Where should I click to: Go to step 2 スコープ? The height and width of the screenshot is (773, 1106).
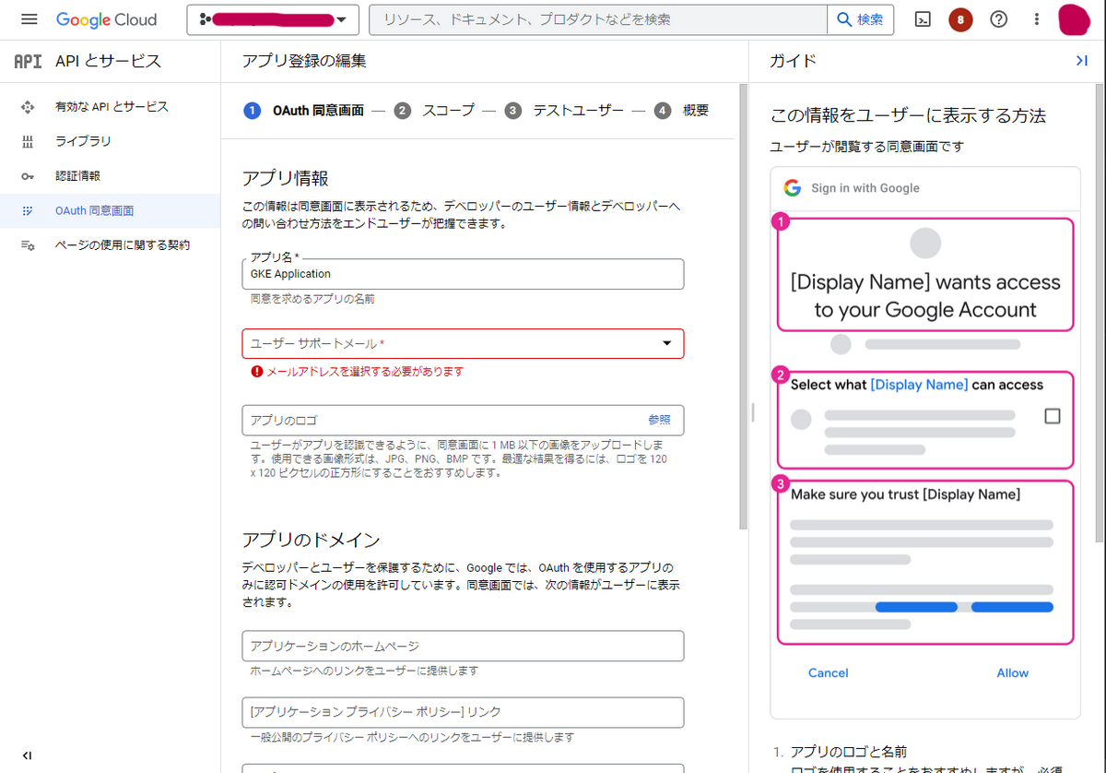pyautogui.click(x=433, y=111)
